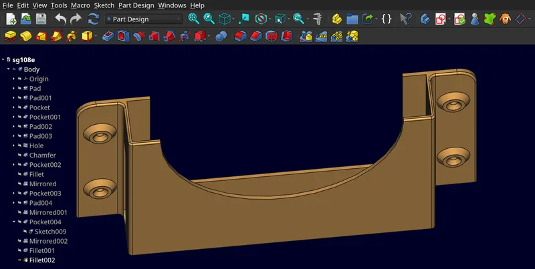Click the Fit all zoom icon
Screen dimensions: 535x269
tap(194, 19)
